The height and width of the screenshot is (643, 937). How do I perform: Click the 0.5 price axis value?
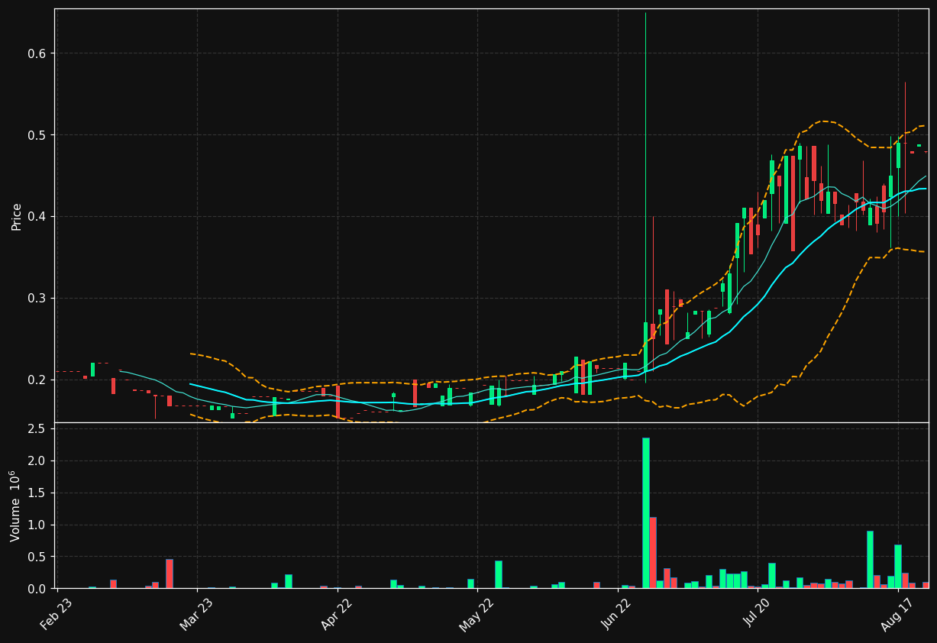[37, 135]
